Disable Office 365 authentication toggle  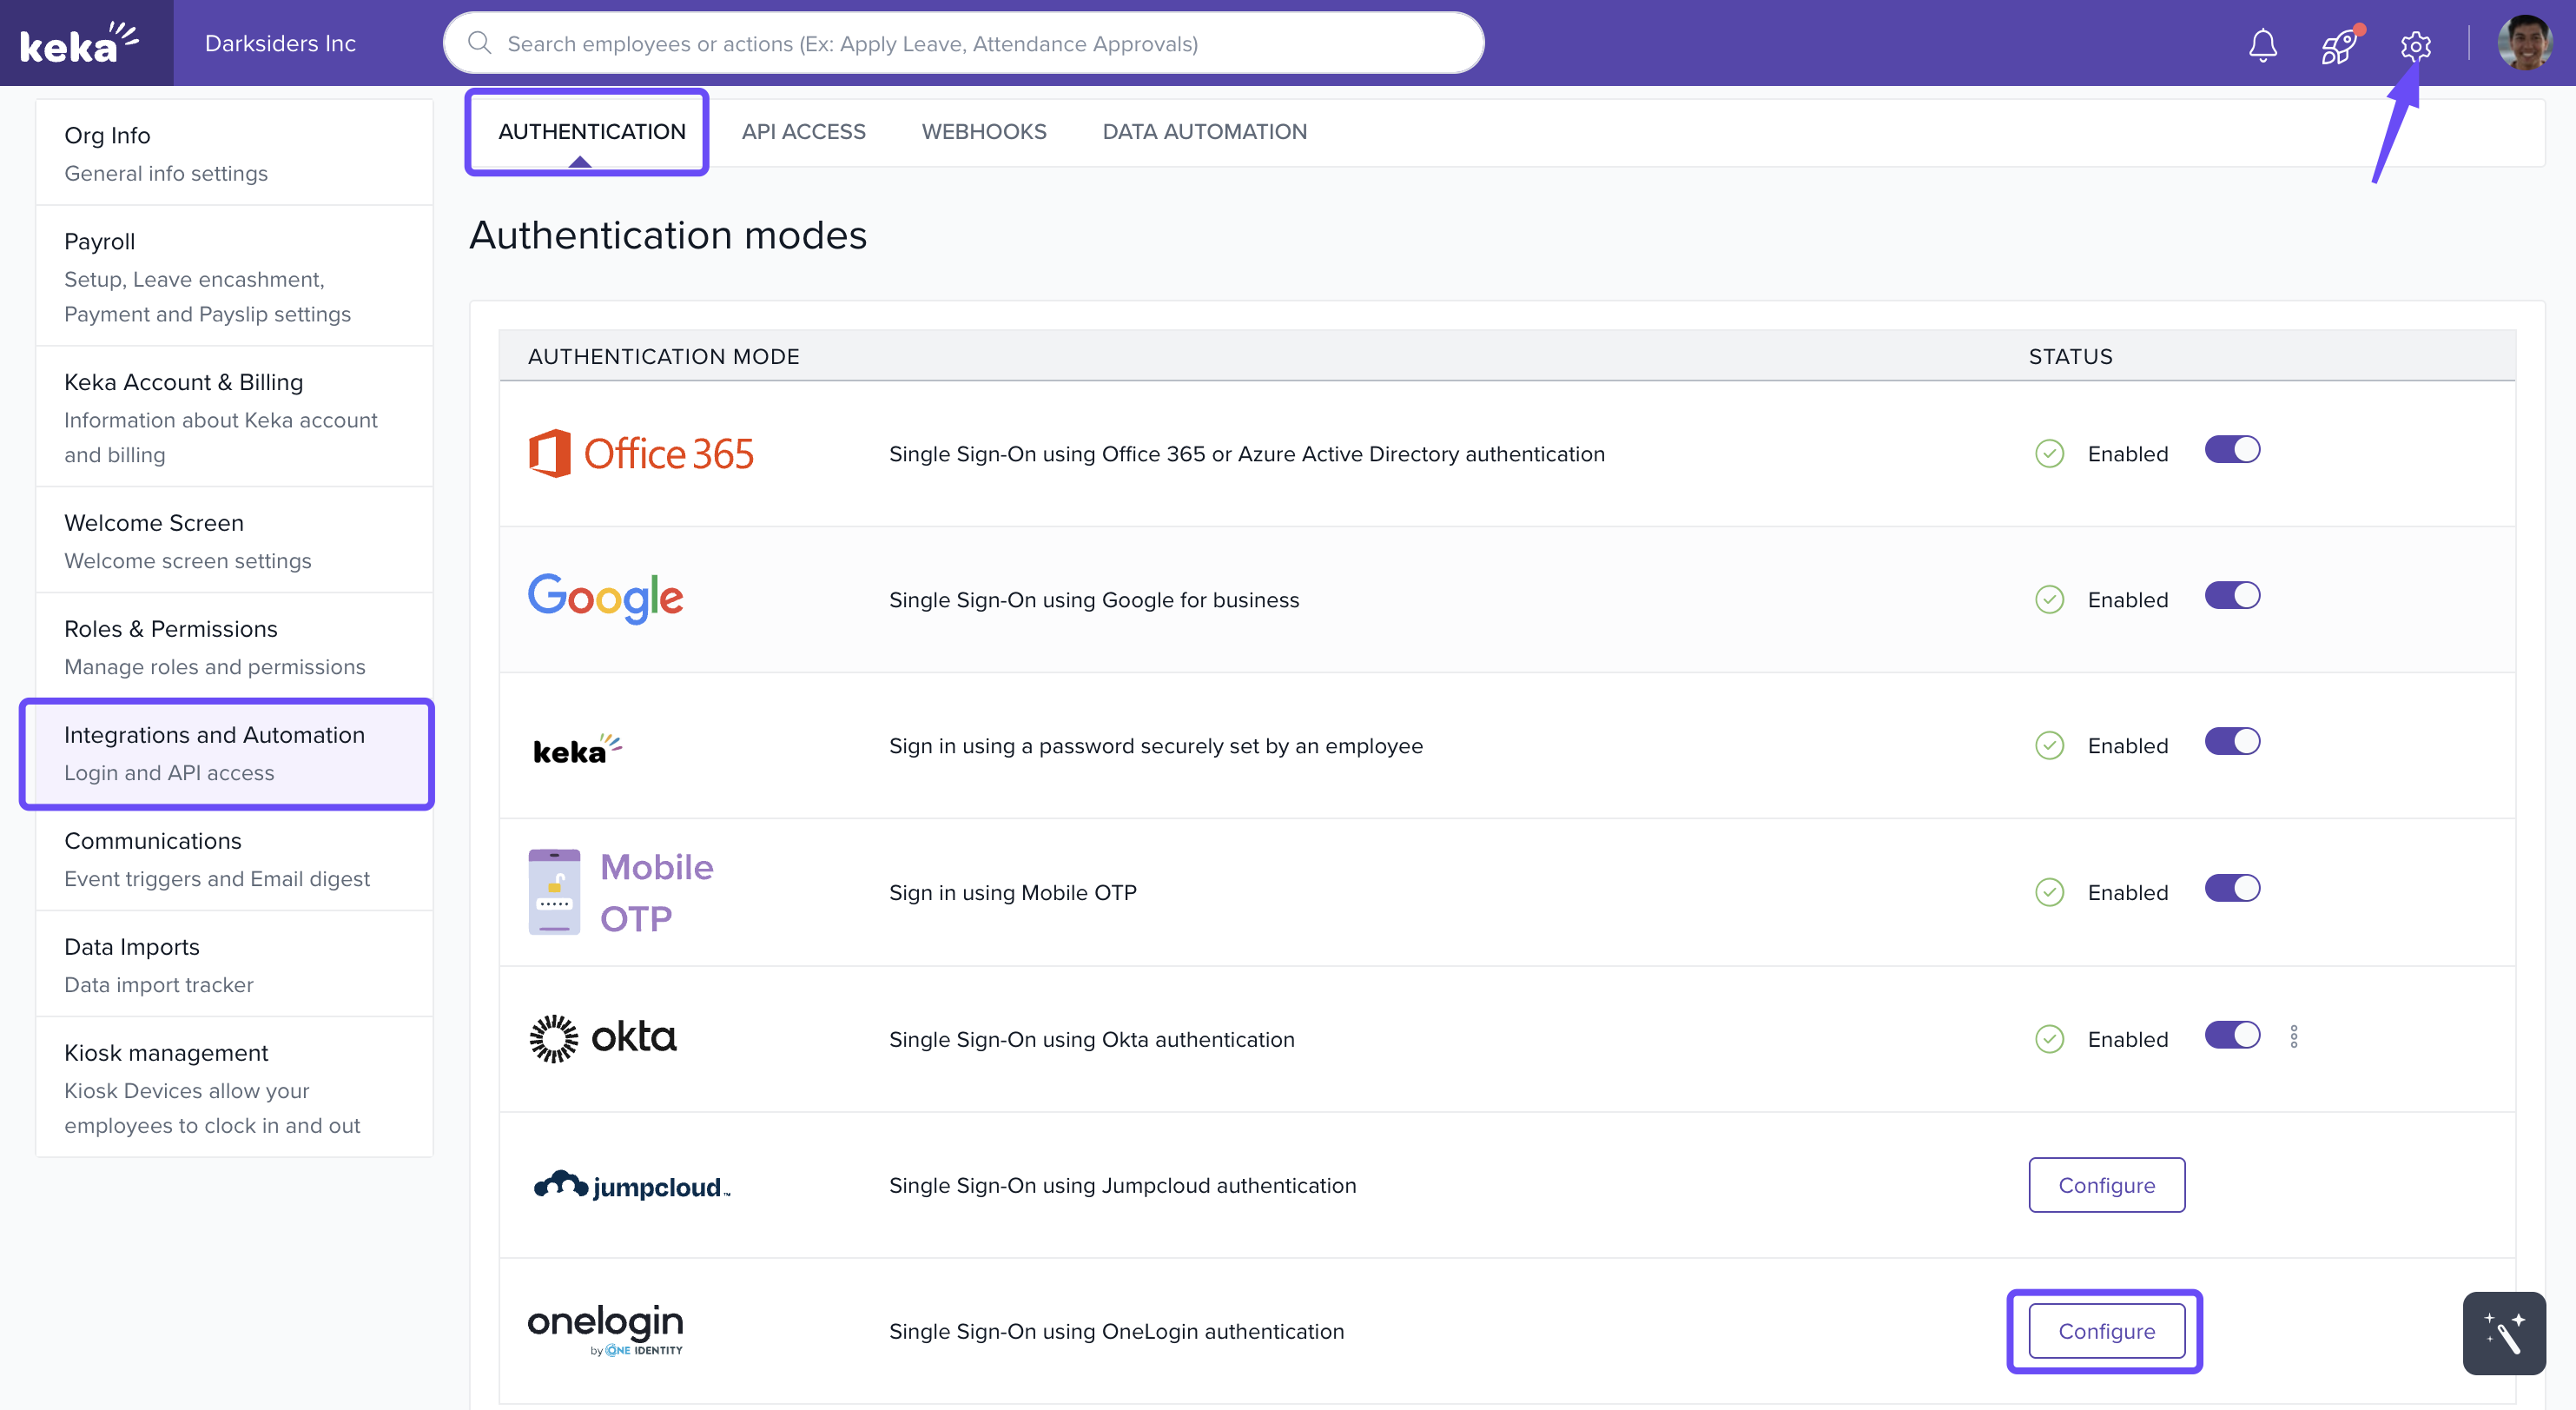point(2232,450)
